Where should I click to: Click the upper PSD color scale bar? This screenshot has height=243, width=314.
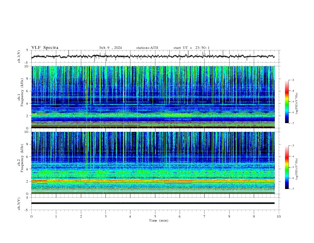[x=287, y=102]
